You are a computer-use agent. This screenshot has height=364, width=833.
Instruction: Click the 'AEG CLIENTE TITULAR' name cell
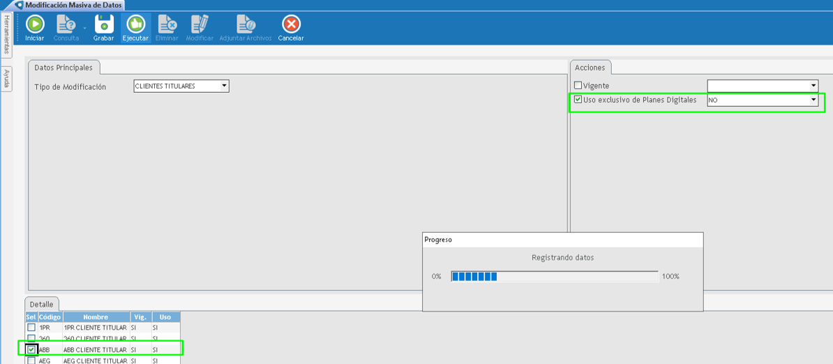96,361
